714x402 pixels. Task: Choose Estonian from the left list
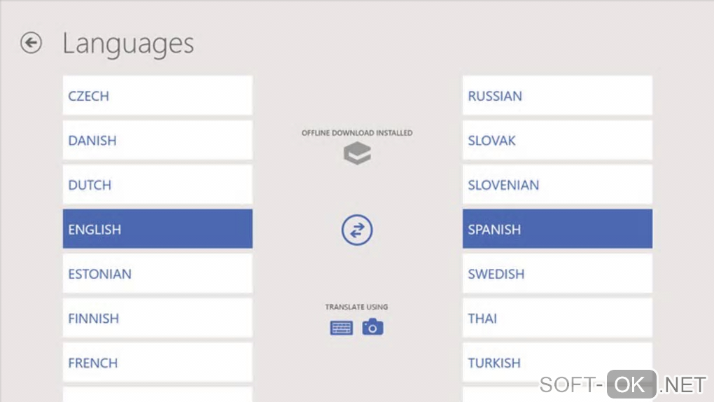pyautogui.click(x=157, y=274)
